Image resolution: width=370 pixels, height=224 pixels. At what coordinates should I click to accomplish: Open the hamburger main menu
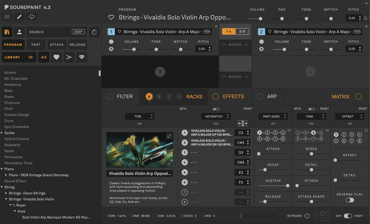point(7,17)
